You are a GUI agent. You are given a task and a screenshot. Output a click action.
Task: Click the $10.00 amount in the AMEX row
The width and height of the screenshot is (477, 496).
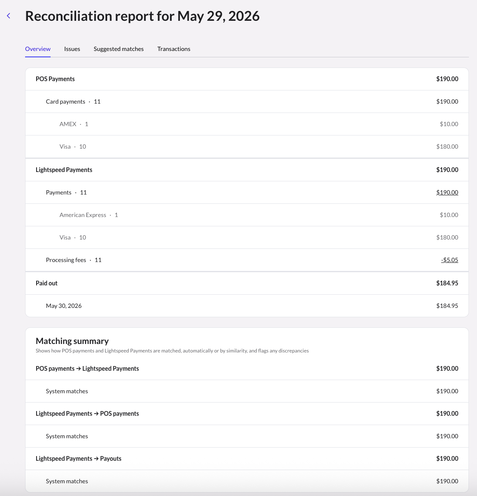449,124
